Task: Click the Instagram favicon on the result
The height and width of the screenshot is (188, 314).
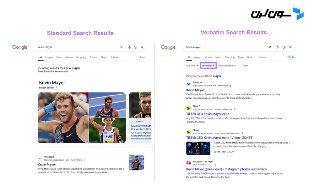Action: [188, 163]
